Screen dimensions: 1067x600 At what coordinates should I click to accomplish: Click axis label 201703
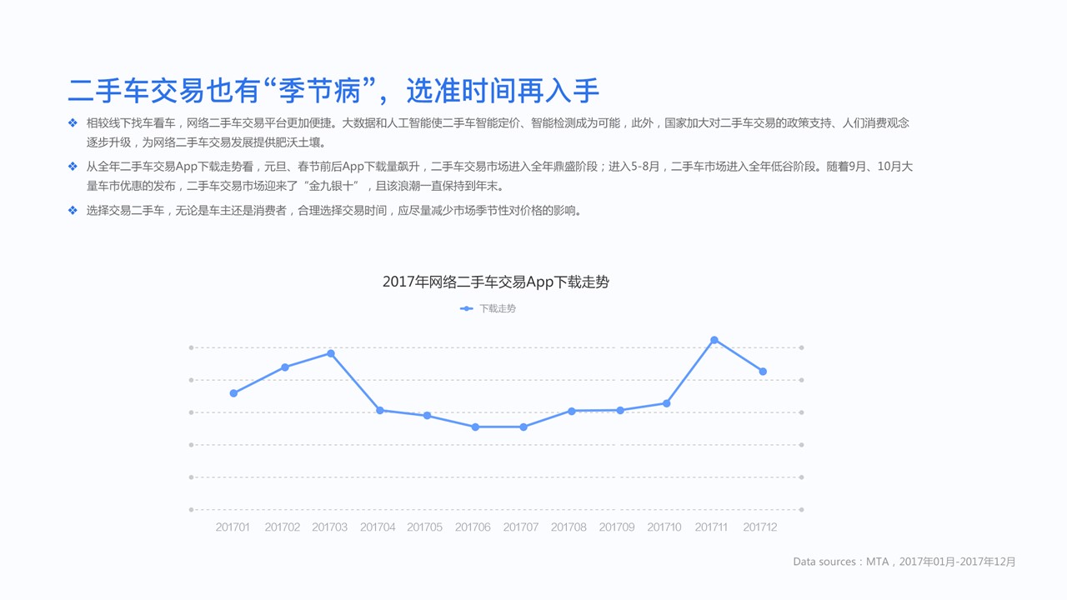pos(330,527)
